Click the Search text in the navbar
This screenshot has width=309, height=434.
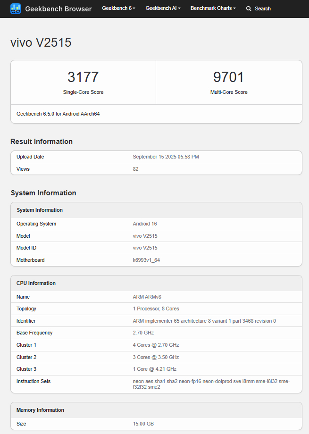(262, 8)
